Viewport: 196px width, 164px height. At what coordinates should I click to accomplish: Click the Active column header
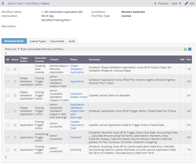[15, 60]
